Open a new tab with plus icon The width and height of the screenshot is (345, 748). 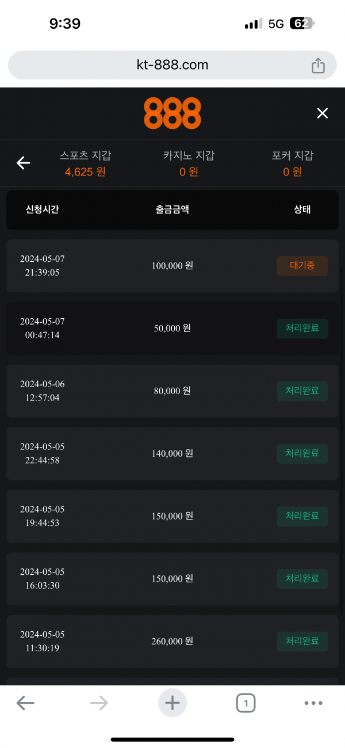[x=172, y=703]
